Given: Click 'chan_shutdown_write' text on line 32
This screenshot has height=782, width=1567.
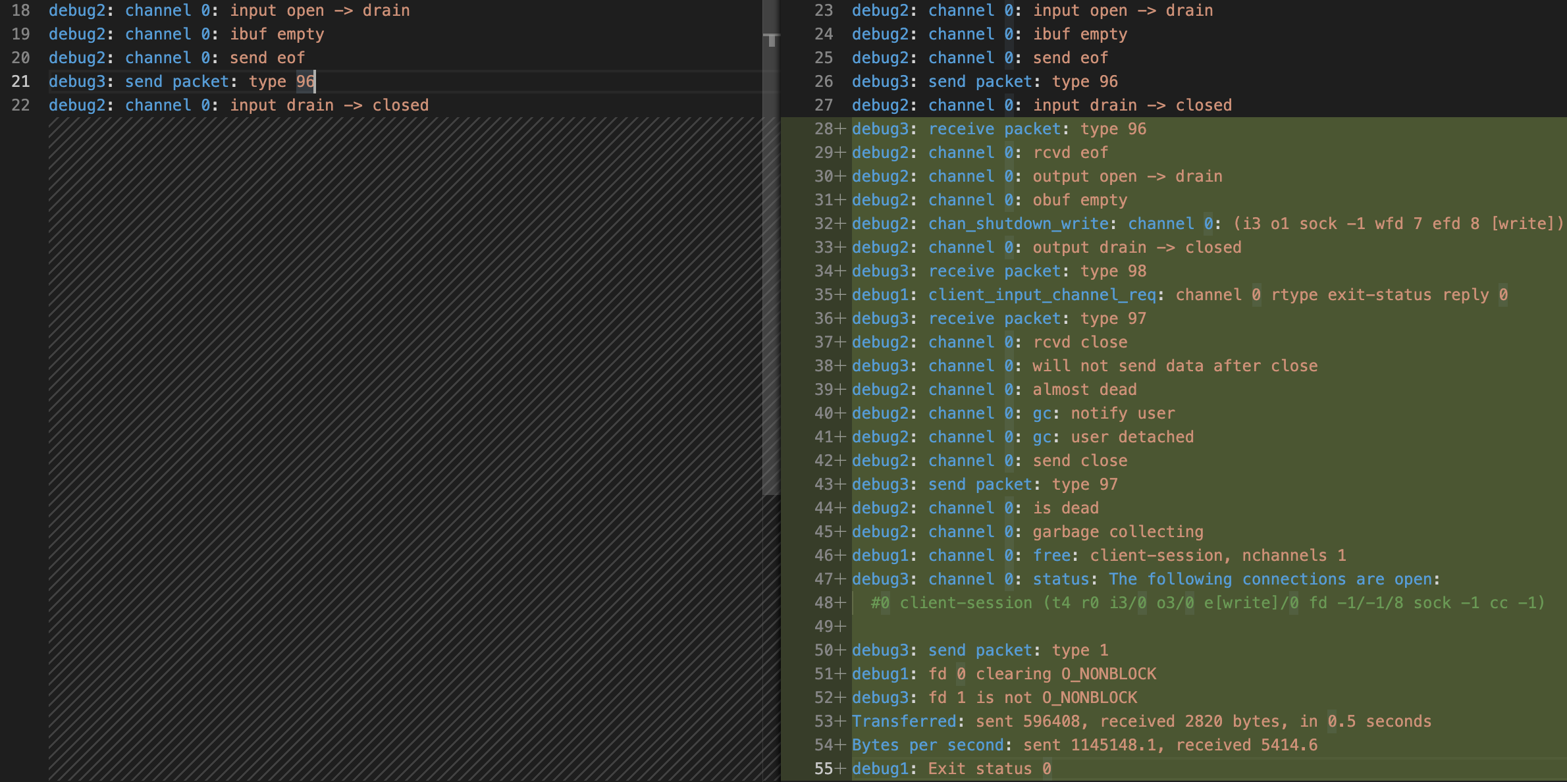Looking at the screenshot, I should [x=1018, y=224].
